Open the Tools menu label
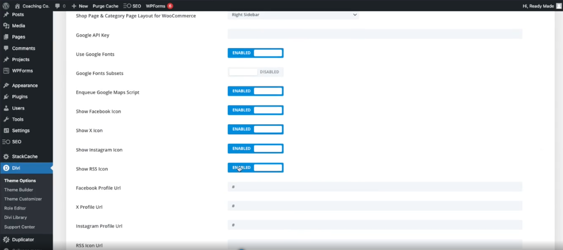This screenshot has height=250, width=563. (x=18, y=119)
